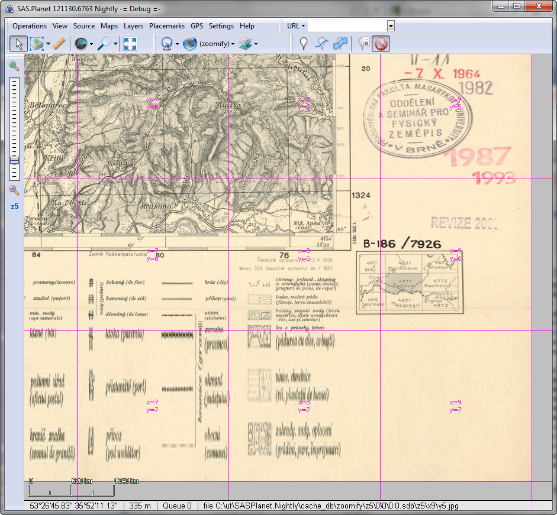This screenshot has width=557, height=515.
Task: Open the Operations menu
Action: (30, 26)
